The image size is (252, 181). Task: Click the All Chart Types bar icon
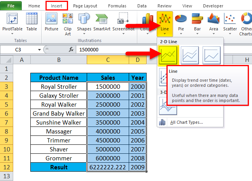click(x=162, y=122)
